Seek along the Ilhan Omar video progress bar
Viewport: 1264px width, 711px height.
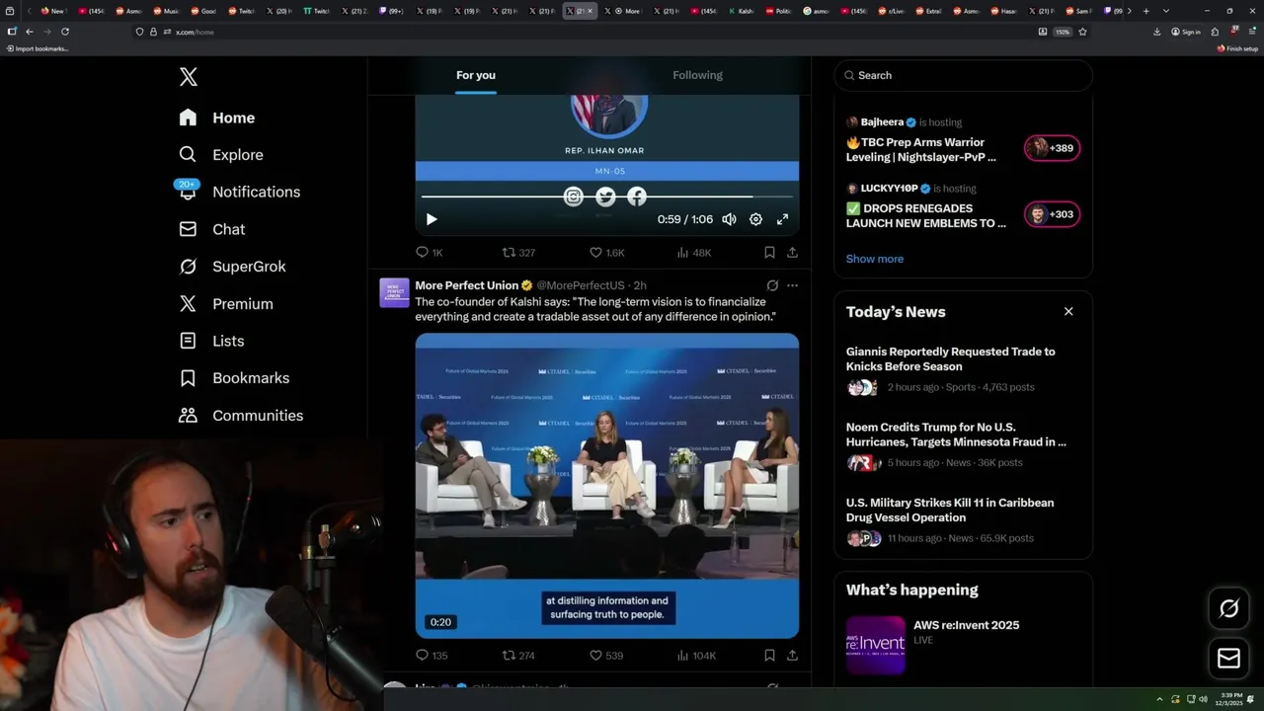coord(606,197)
